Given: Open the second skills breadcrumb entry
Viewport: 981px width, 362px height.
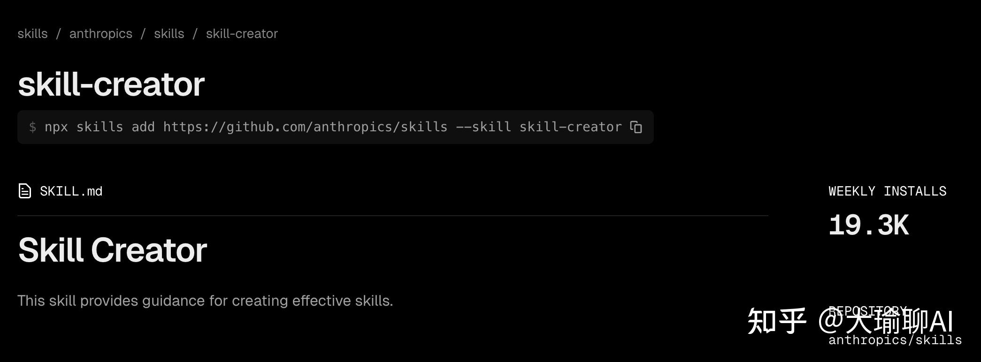Looking at the screenshot, I should [169, 33].
